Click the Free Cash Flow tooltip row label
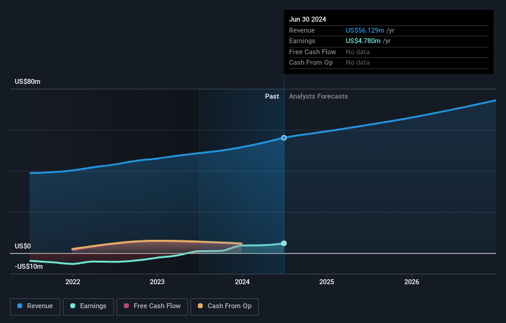Image resolution: width=506 pixels, height=323 pixels. 312,52
